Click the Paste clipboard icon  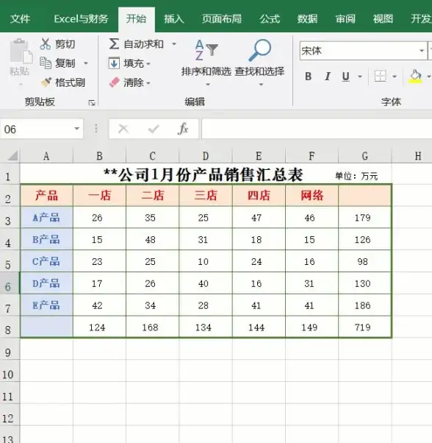point(21,51)
